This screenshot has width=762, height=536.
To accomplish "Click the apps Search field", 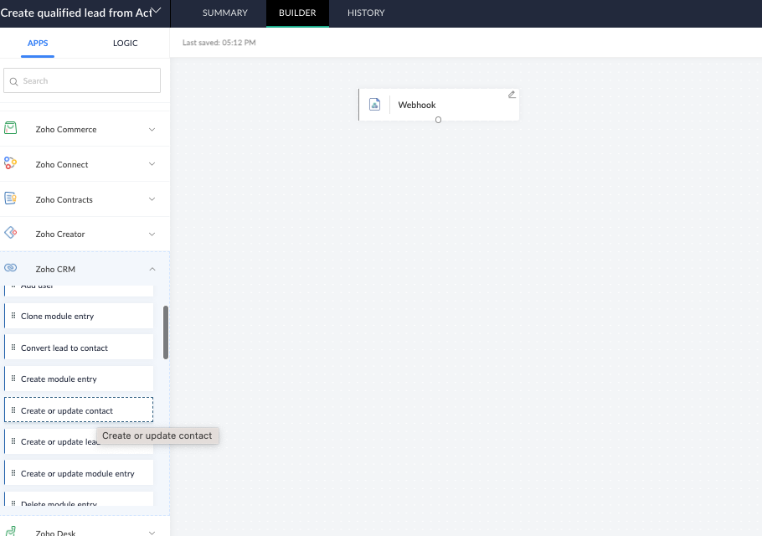I will point(82,80).
